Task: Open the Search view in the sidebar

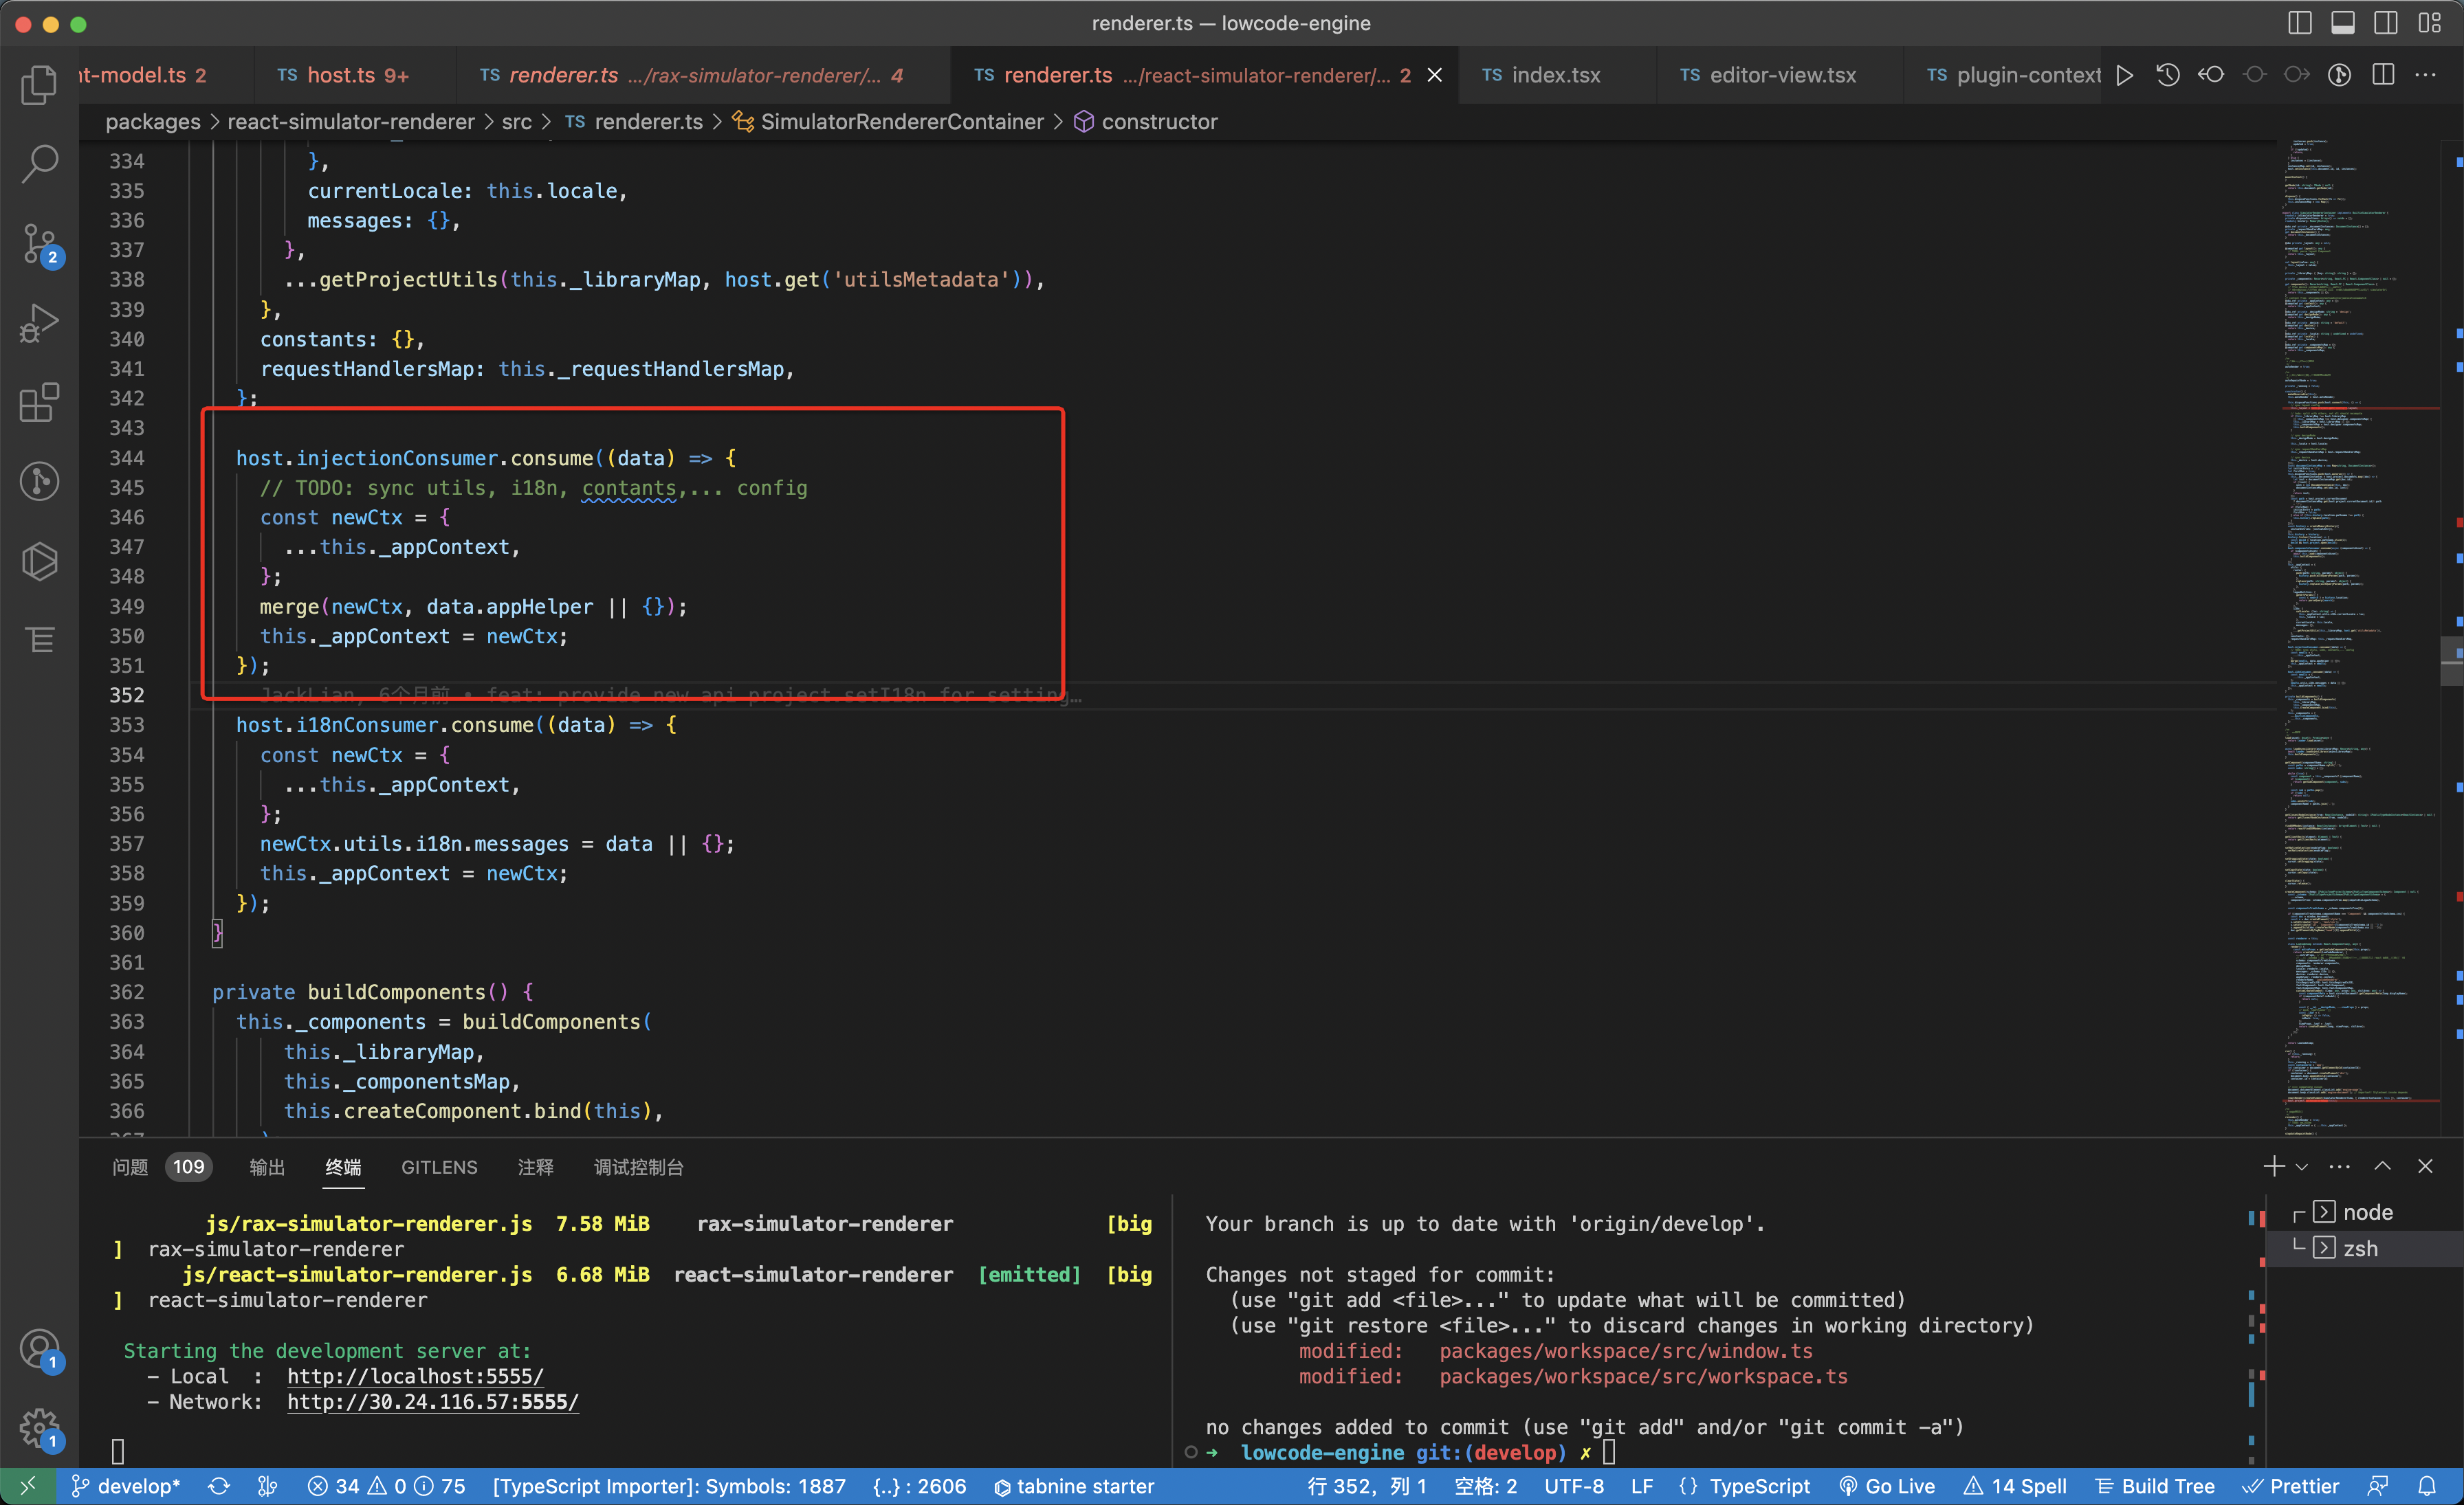Action: (40, 163)
